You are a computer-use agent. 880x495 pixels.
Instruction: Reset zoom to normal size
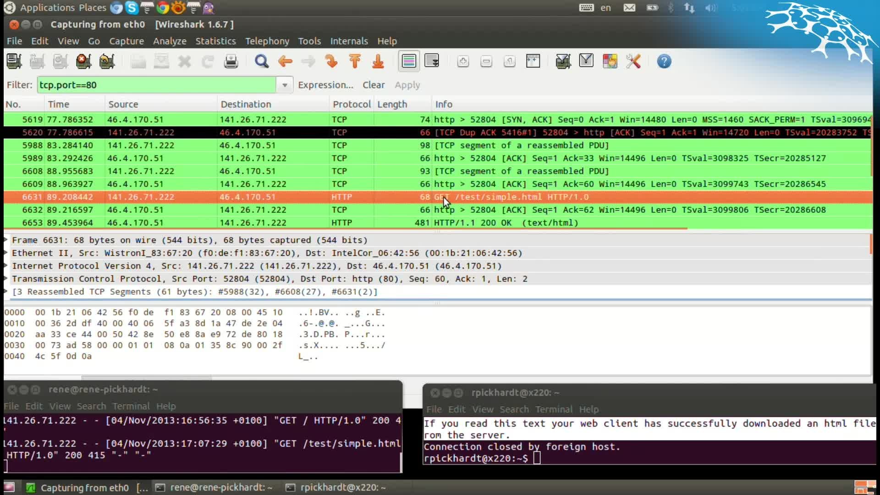510,61
